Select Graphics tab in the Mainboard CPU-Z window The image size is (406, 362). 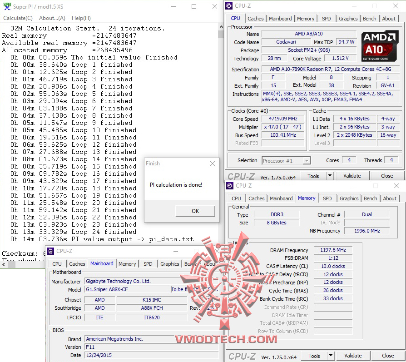[169, 264]
